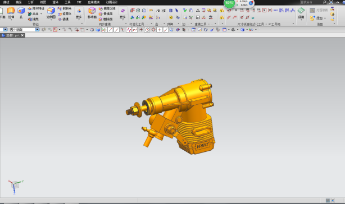Click the blue shaded cube render style icon
345x204 pixels.
click(x=242, y=30)
